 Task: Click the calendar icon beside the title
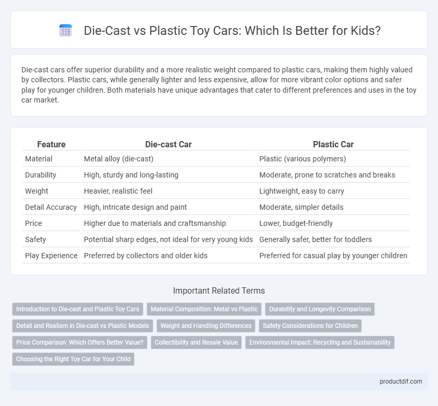tap(66, 30)
